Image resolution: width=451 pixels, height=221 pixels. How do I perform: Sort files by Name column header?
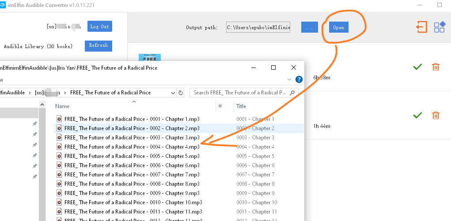[62, 106]
